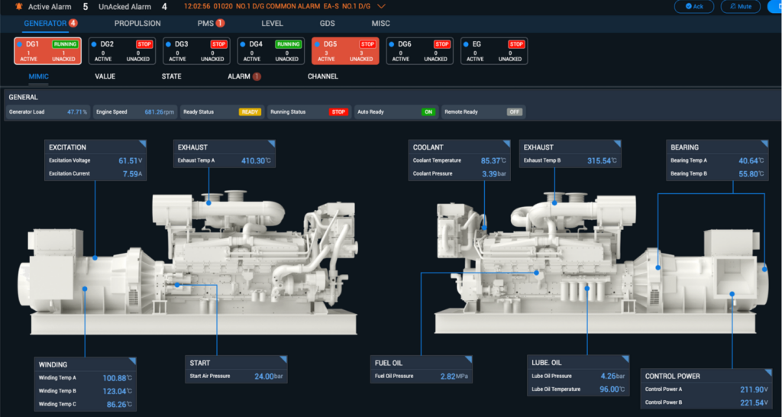
Task: Toggle the Remote Ready OFF indicator
Action: (515, 112)
